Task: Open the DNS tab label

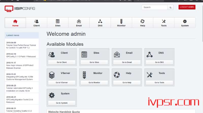Action: click(x=100, y=26)
